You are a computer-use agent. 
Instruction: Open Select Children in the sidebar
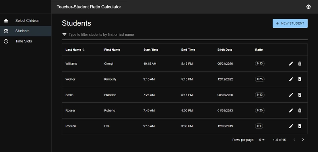point(25,21)
